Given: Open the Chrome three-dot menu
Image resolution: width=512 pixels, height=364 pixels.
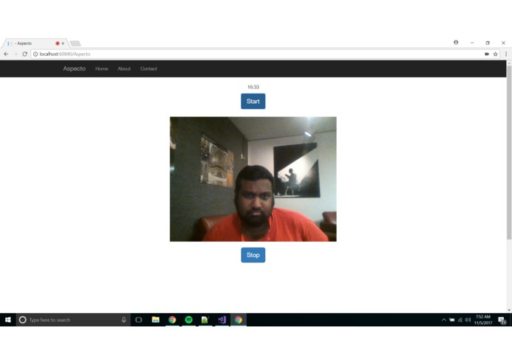Looking at the screenshot, I should coord(506,54).
